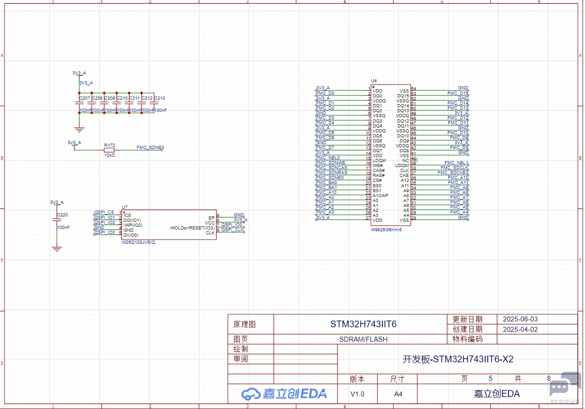The height and width of the screenshot is (409, 585).
Task: Select net label QSPI_IO3
Action: (232, 224)
